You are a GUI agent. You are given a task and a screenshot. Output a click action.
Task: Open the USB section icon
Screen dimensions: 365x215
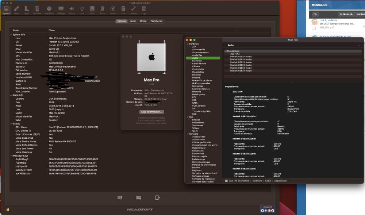82,10
